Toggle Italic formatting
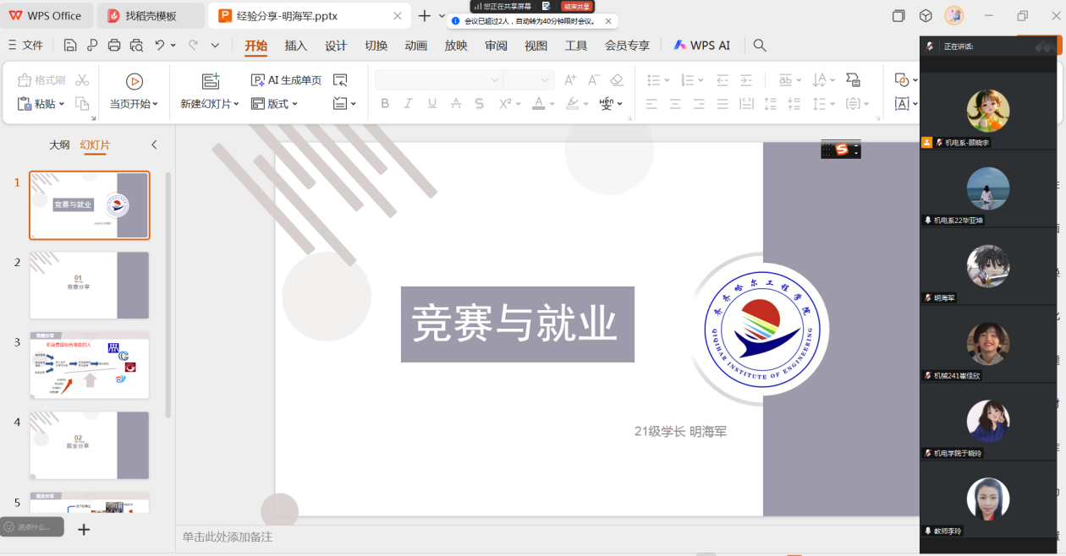 [x=409, y=104]
